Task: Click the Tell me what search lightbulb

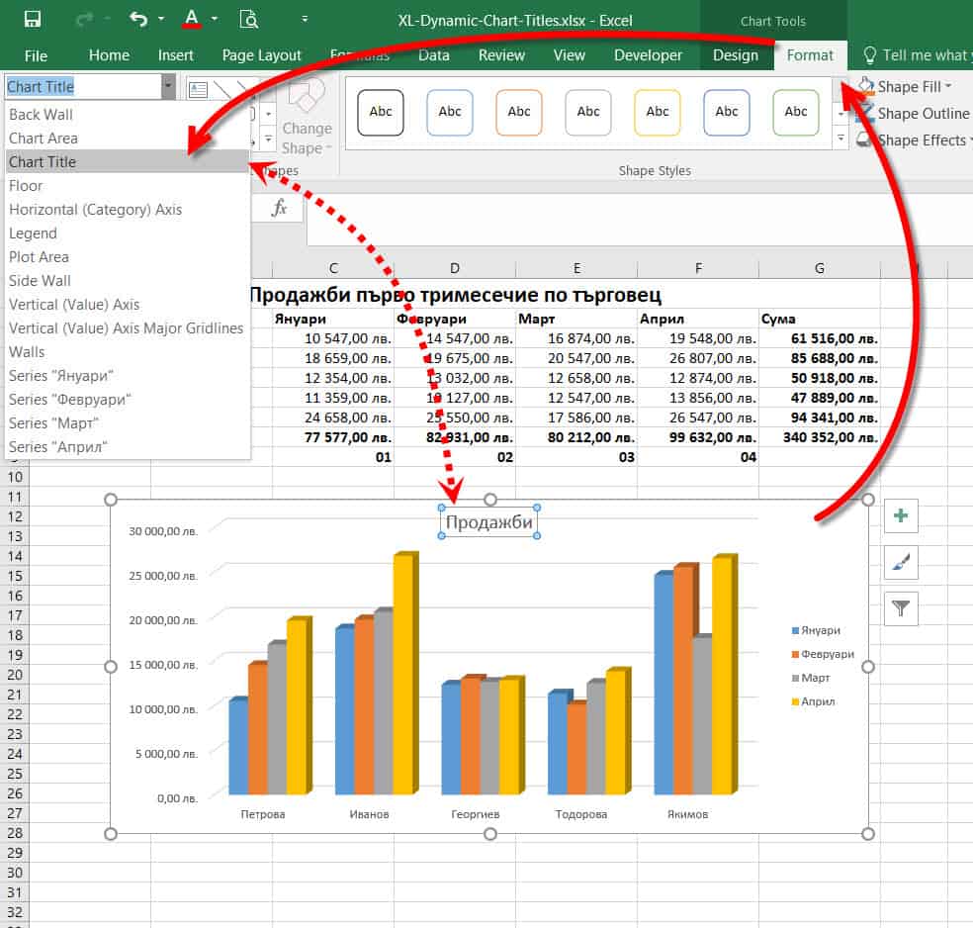Action: coord(870,55)
